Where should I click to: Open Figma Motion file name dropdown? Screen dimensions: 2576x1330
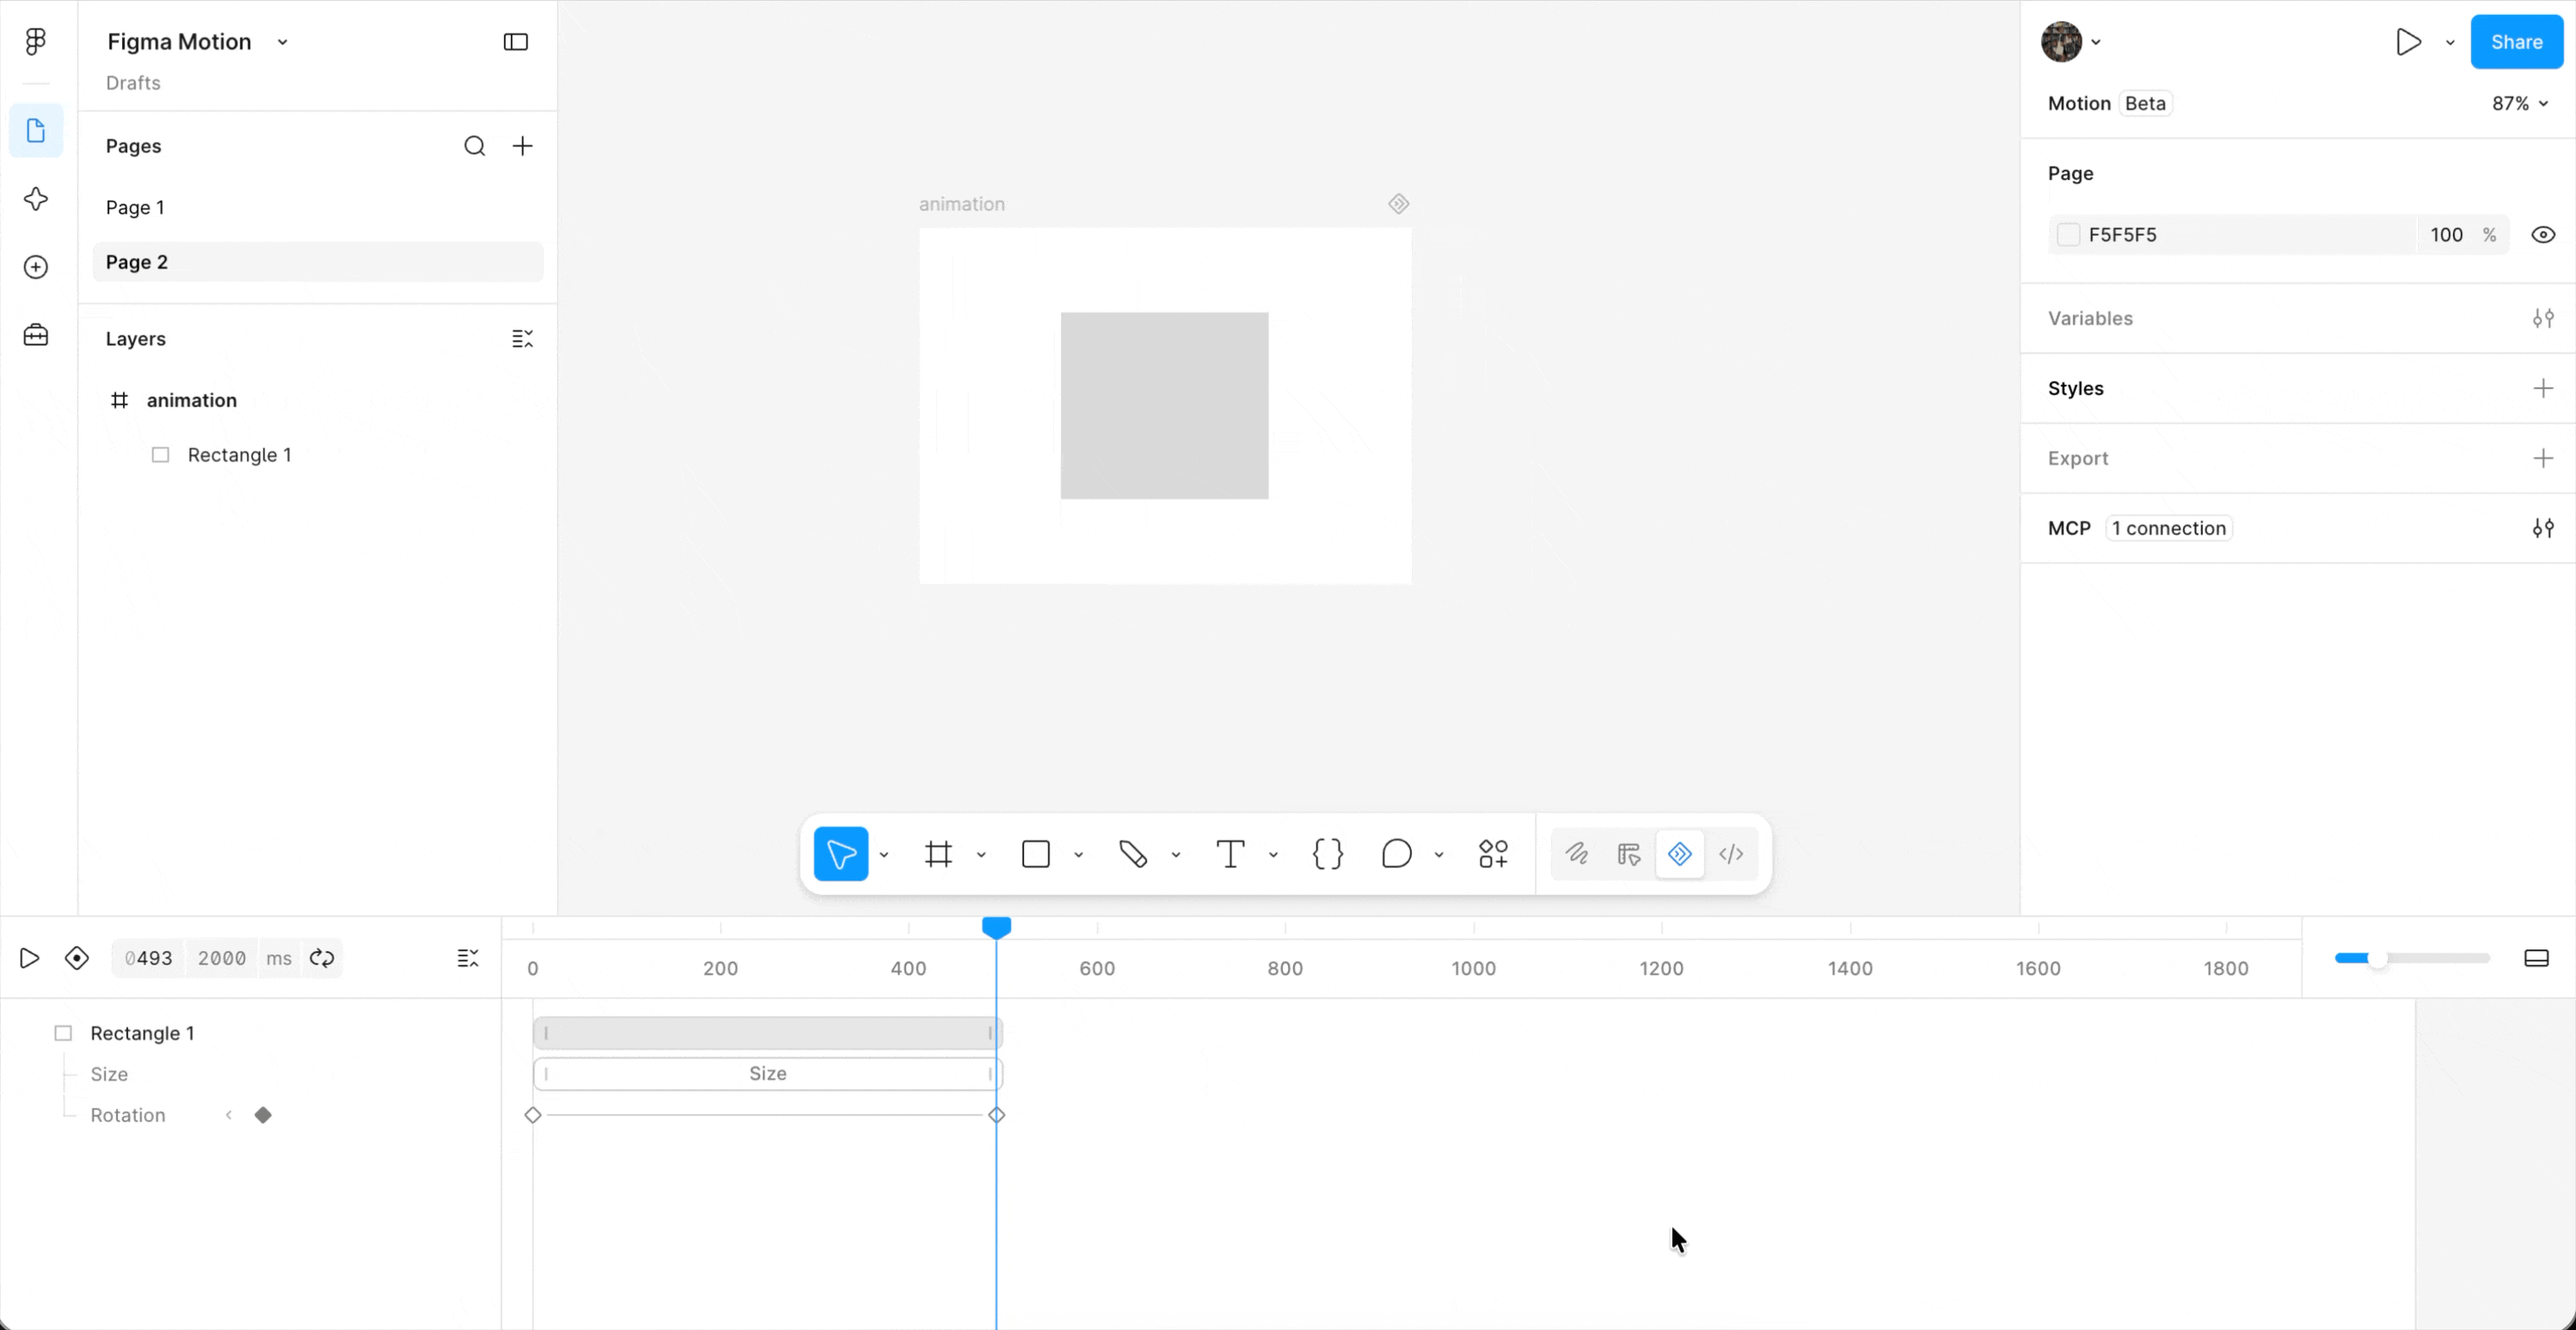pyautogui.click(x=283, y=42)
